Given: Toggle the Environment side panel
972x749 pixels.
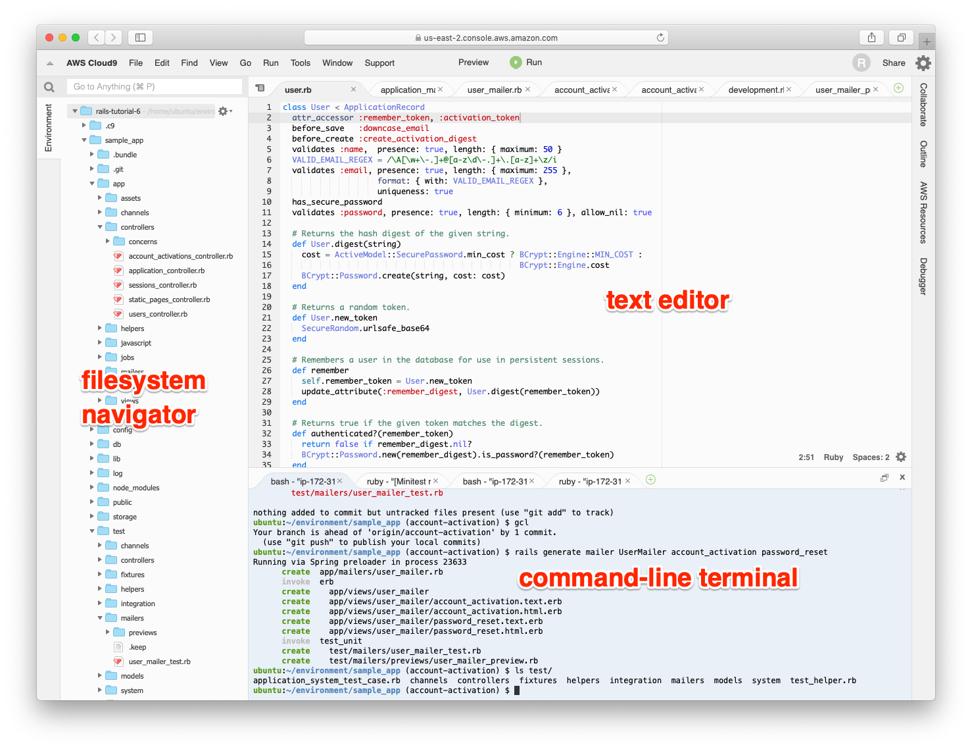Looking at the screenshot, I should [x=48, y=128].
